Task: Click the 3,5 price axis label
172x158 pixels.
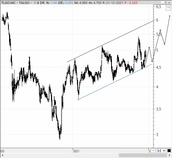Action: (x=158, y=109)
